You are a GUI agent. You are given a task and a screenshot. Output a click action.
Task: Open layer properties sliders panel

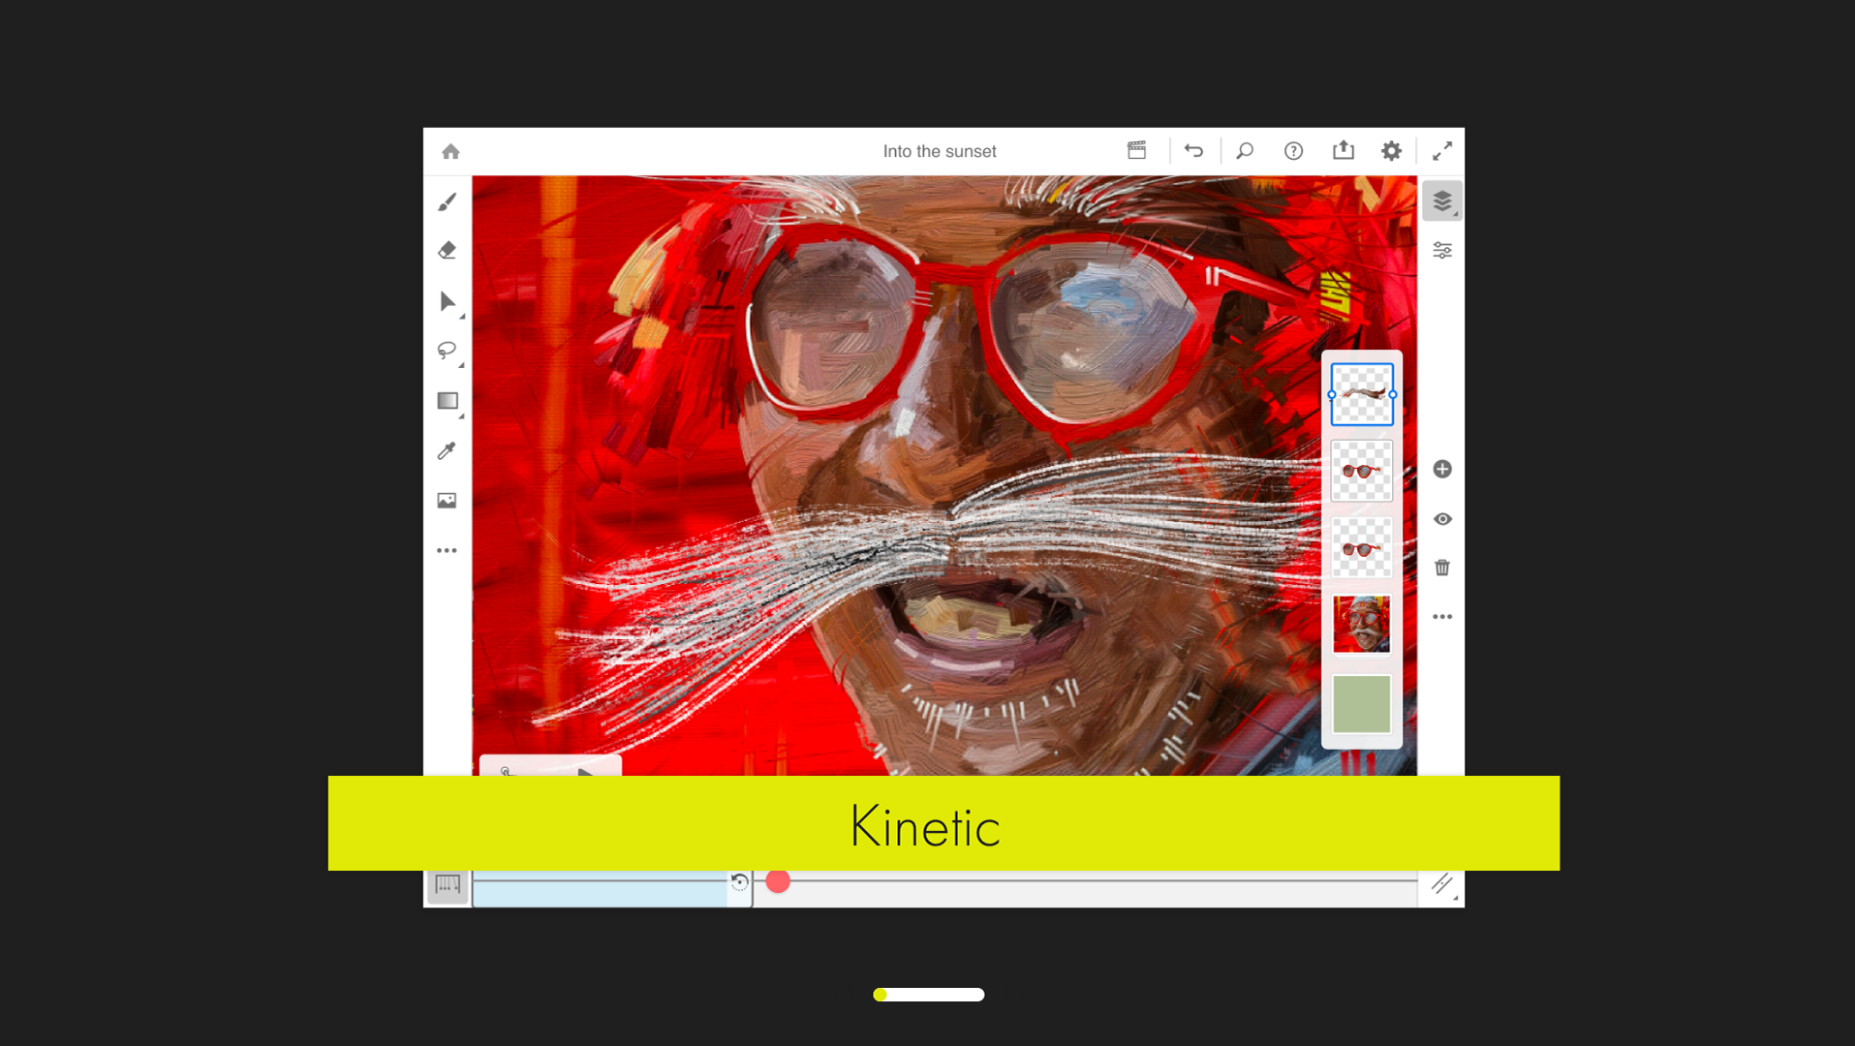[1442, 251]
